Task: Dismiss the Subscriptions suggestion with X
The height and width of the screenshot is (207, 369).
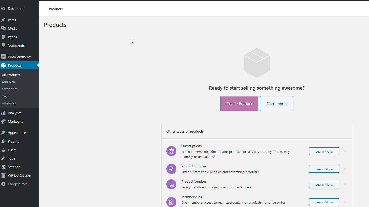Action: tap(345, 151)
